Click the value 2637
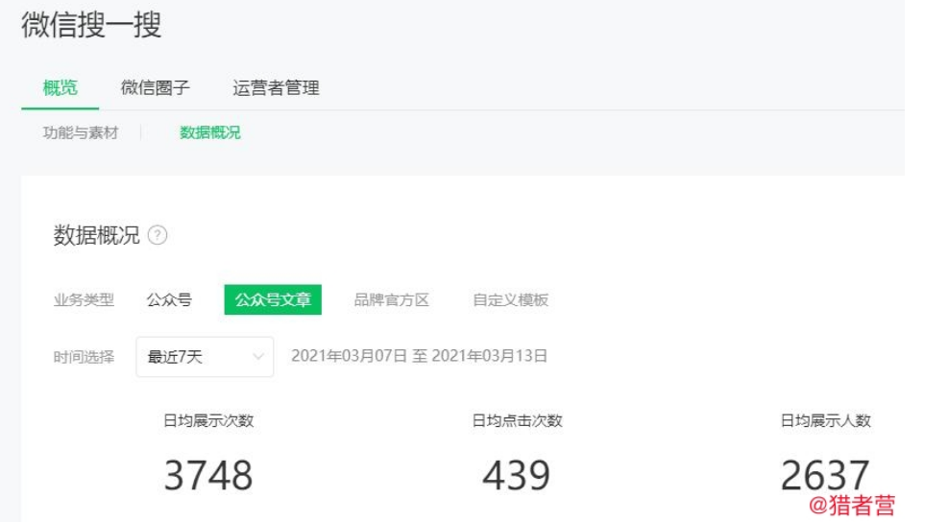948x522 pixels. (x=825, y=475)
